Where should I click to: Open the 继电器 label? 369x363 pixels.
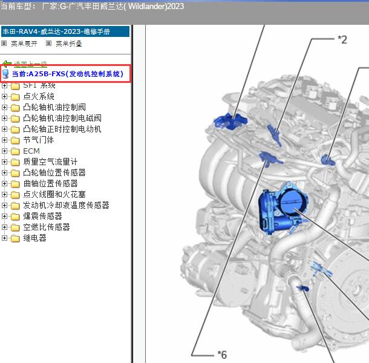point(34,238)
